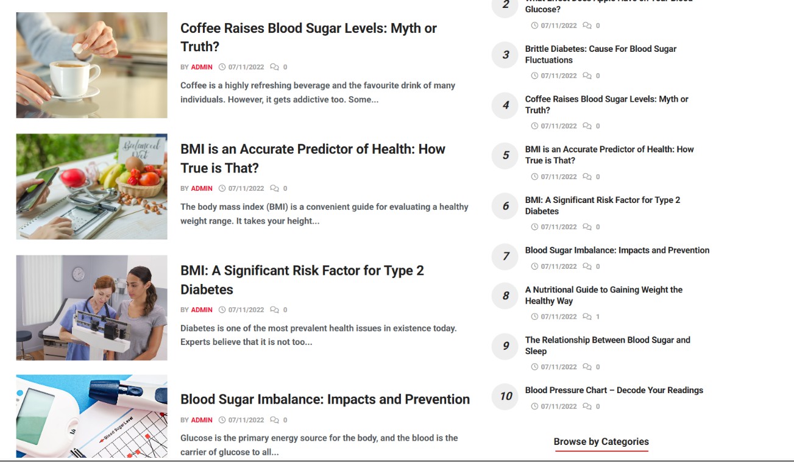Open 'Blood Sugar Imbalance: Impacts and Prevention' main headline
The width and height of the screenshot is (794, 462).
pyautogui.click(x=325, y=399)
